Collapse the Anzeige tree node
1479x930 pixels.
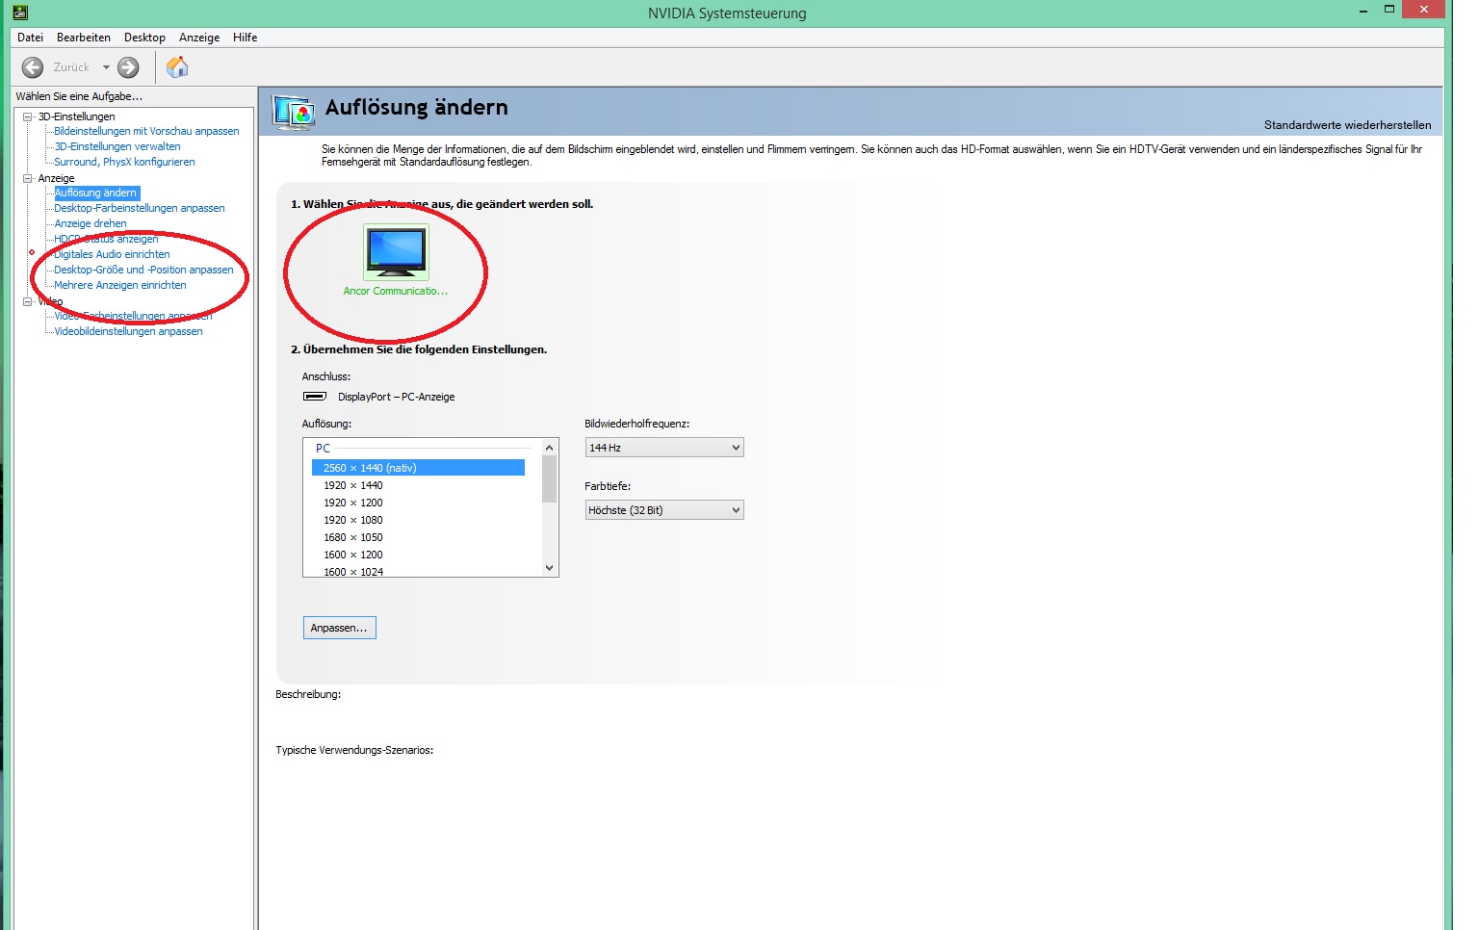[28, 178]
